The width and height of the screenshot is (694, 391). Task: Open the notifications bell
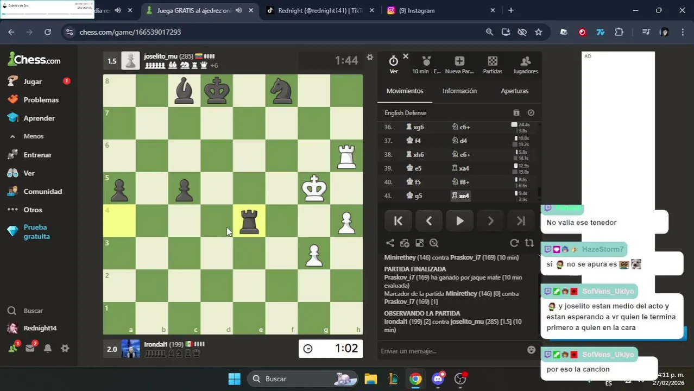[48, 349]
